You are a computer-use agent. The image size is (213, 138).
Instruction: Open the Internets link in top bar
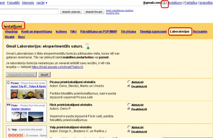[x=28, y=3]
